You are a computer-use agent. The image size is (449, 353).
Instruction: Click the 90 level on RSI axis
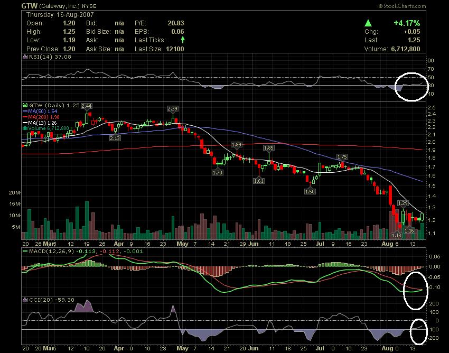pos(431,60)
